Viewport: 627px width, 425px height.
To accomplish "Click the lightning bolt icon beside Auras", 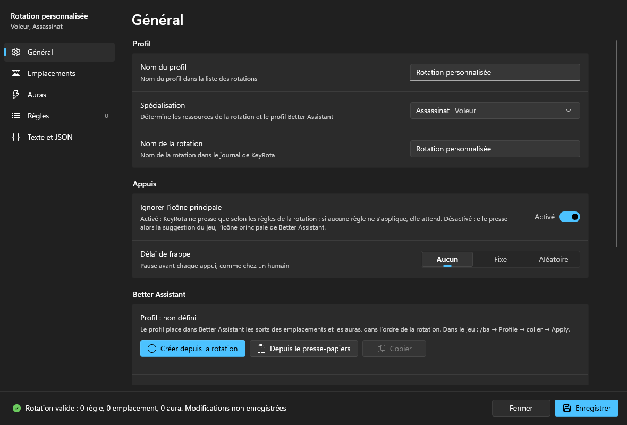I will click(x=16, y=95).
